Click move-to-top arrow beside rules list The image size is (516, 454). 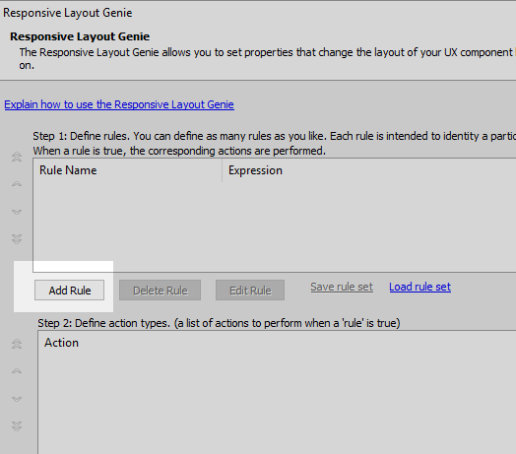pos(17,157)
